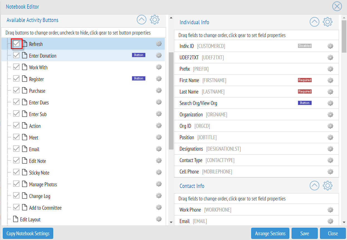Click gear icon for Edit Note
Viewport: 347px width, 240px height.
(159, 161)
